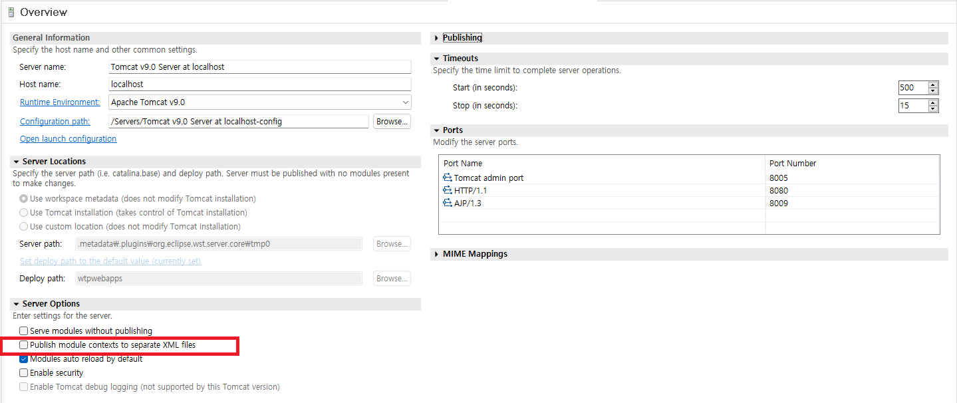
Task: Collapse the Server Options section
Action: tap(16, 304)
